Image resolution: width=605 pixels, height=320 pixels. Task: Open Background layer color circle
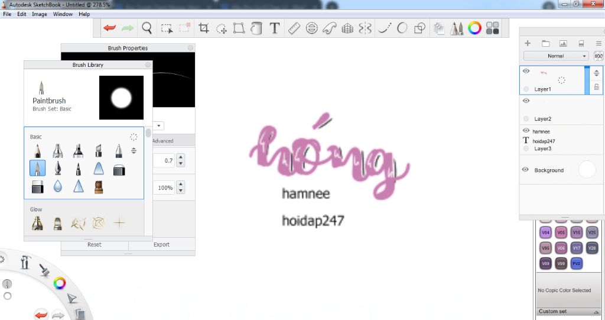point(587,169)
